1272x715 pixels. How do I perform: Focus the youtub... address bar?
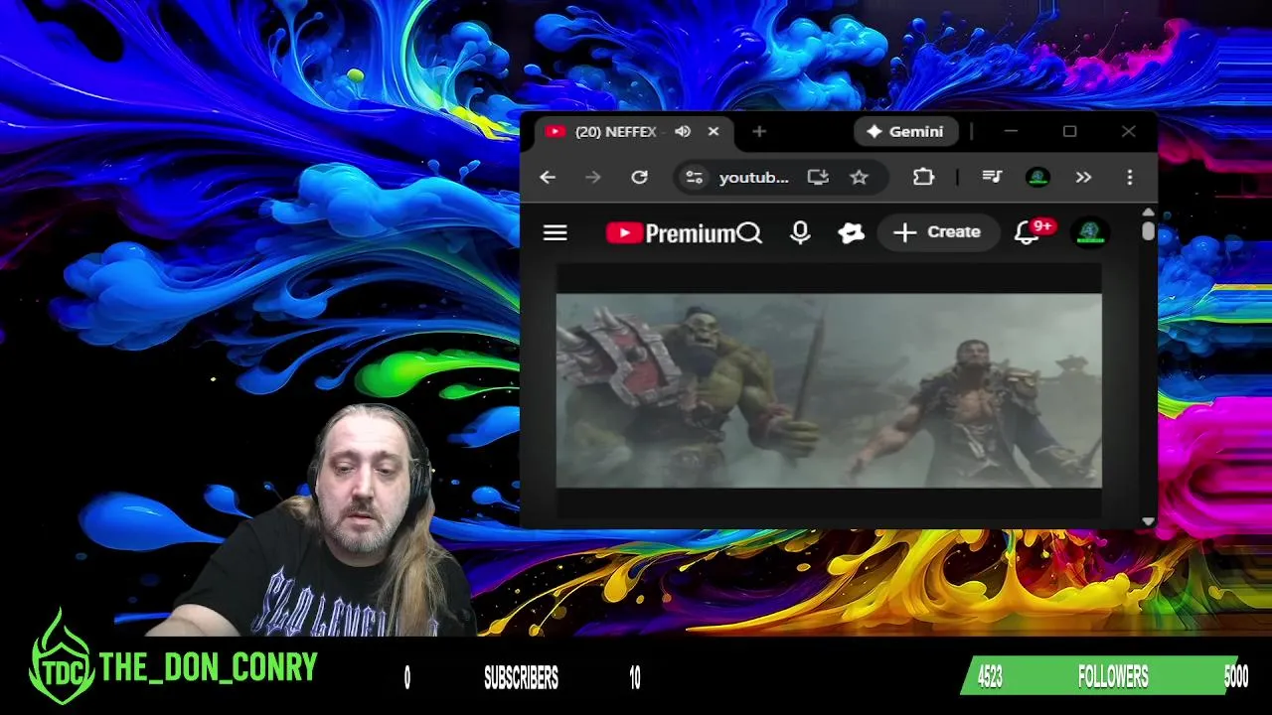(753, 177)
